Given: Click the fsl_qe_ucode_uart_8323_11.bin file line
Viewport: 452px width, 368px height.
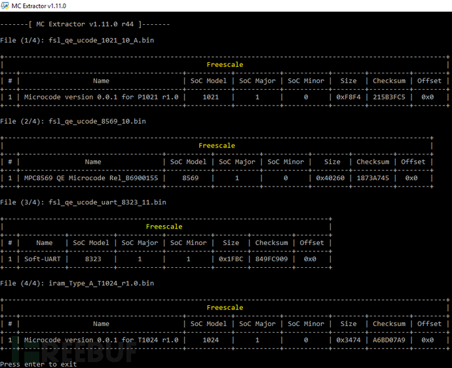Looking at the screenshot, I should click(x=83, y=202).
